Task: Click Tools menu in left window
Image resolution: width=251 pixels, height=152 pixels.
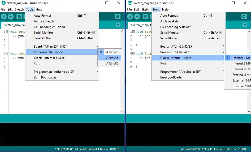Action: [30, 10]
